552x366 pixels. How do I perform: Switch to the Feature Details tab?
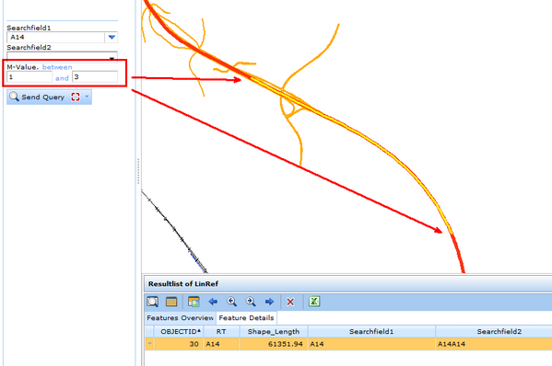click(246, 318)
